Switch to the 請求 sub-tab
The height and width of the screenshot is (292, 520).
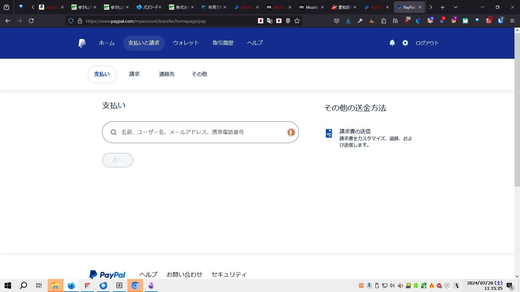click(x=134, y=74)
